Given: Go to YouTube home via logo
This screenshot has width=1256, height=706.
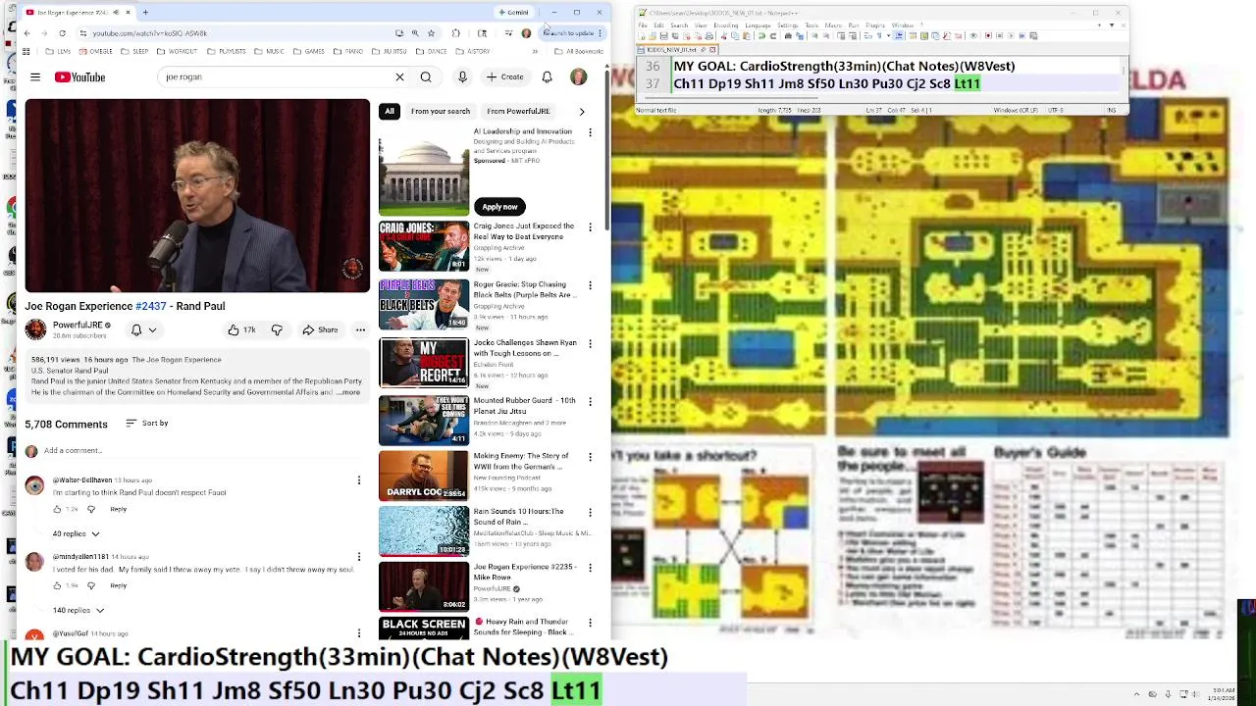Looking at the screenshot, I should pos(79,76).
